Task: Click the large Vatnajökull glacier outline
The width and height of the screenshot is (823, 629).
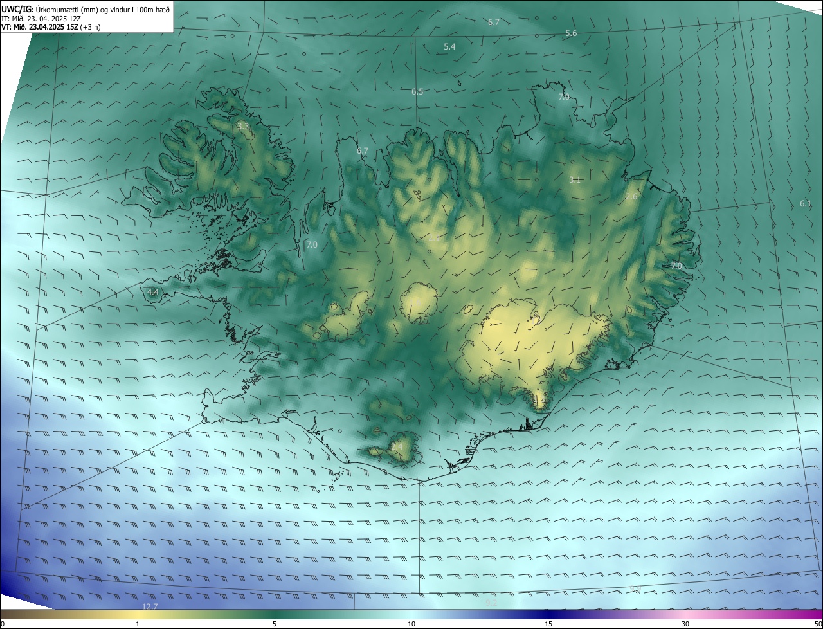Action: point(534,356)
